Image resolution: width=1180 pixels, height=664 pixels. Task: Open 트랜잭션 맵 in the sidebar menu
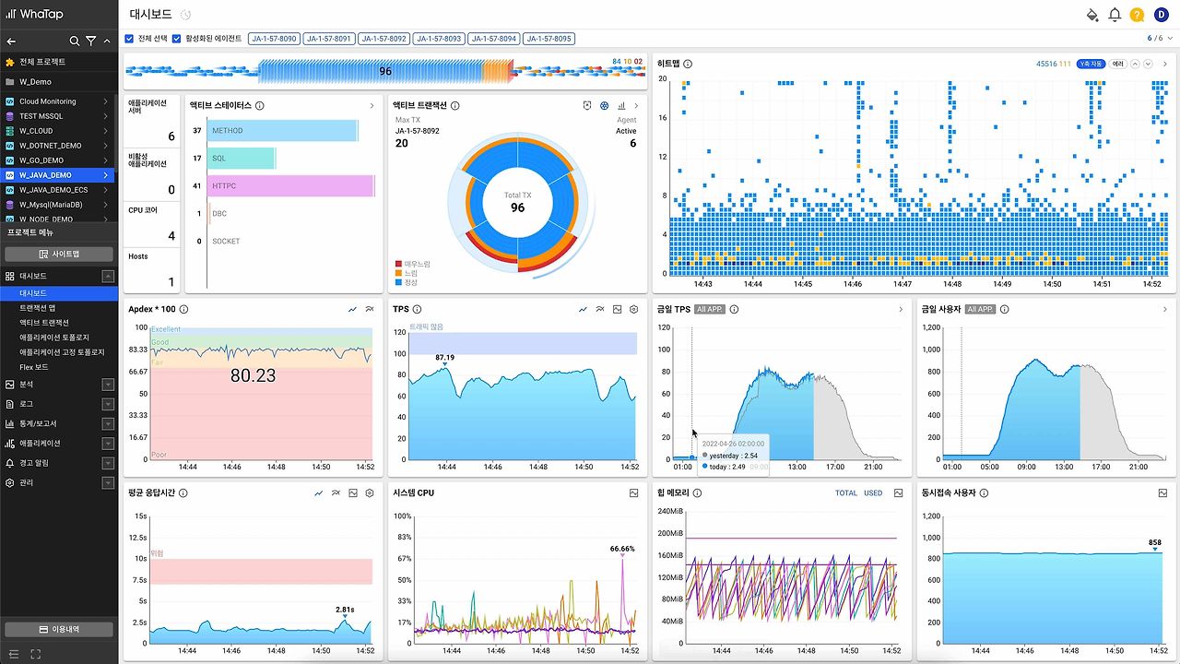point(38,307)
